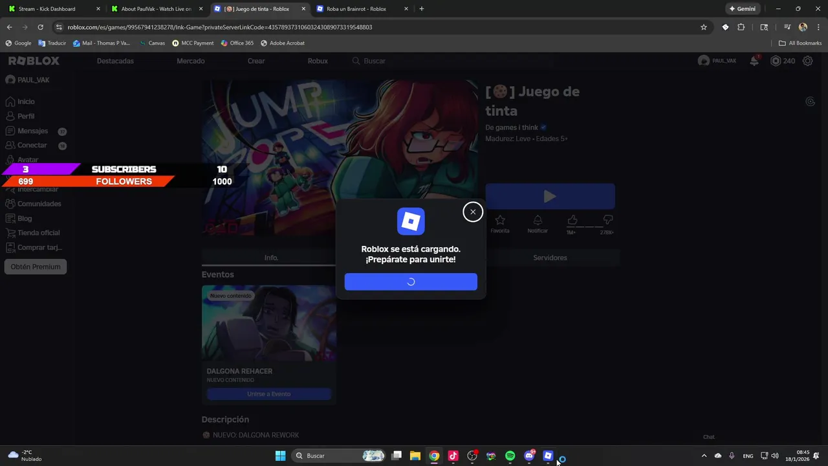This screenshot has width=828, height=466.
Task: Open Mensajes in the sidebar
Action: point(32,131)
